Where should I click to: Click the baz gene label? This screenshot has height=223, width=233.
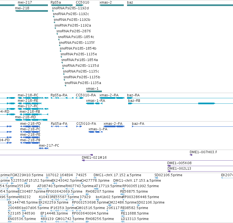130,2
